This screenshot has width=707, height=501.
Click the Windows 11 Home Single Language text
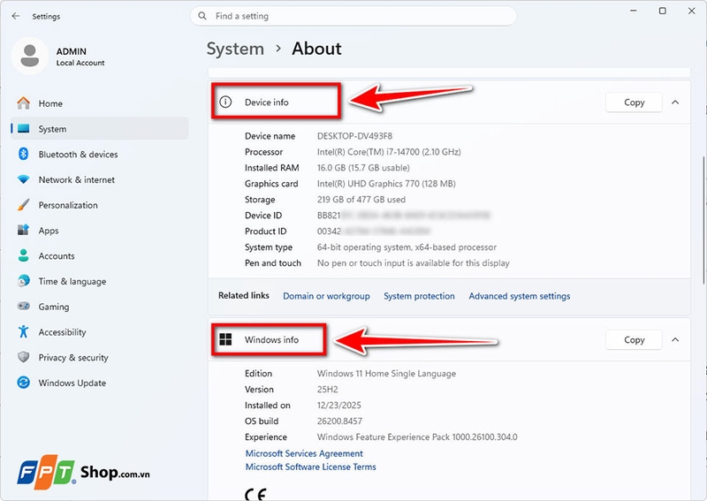[x=386, y=374]
